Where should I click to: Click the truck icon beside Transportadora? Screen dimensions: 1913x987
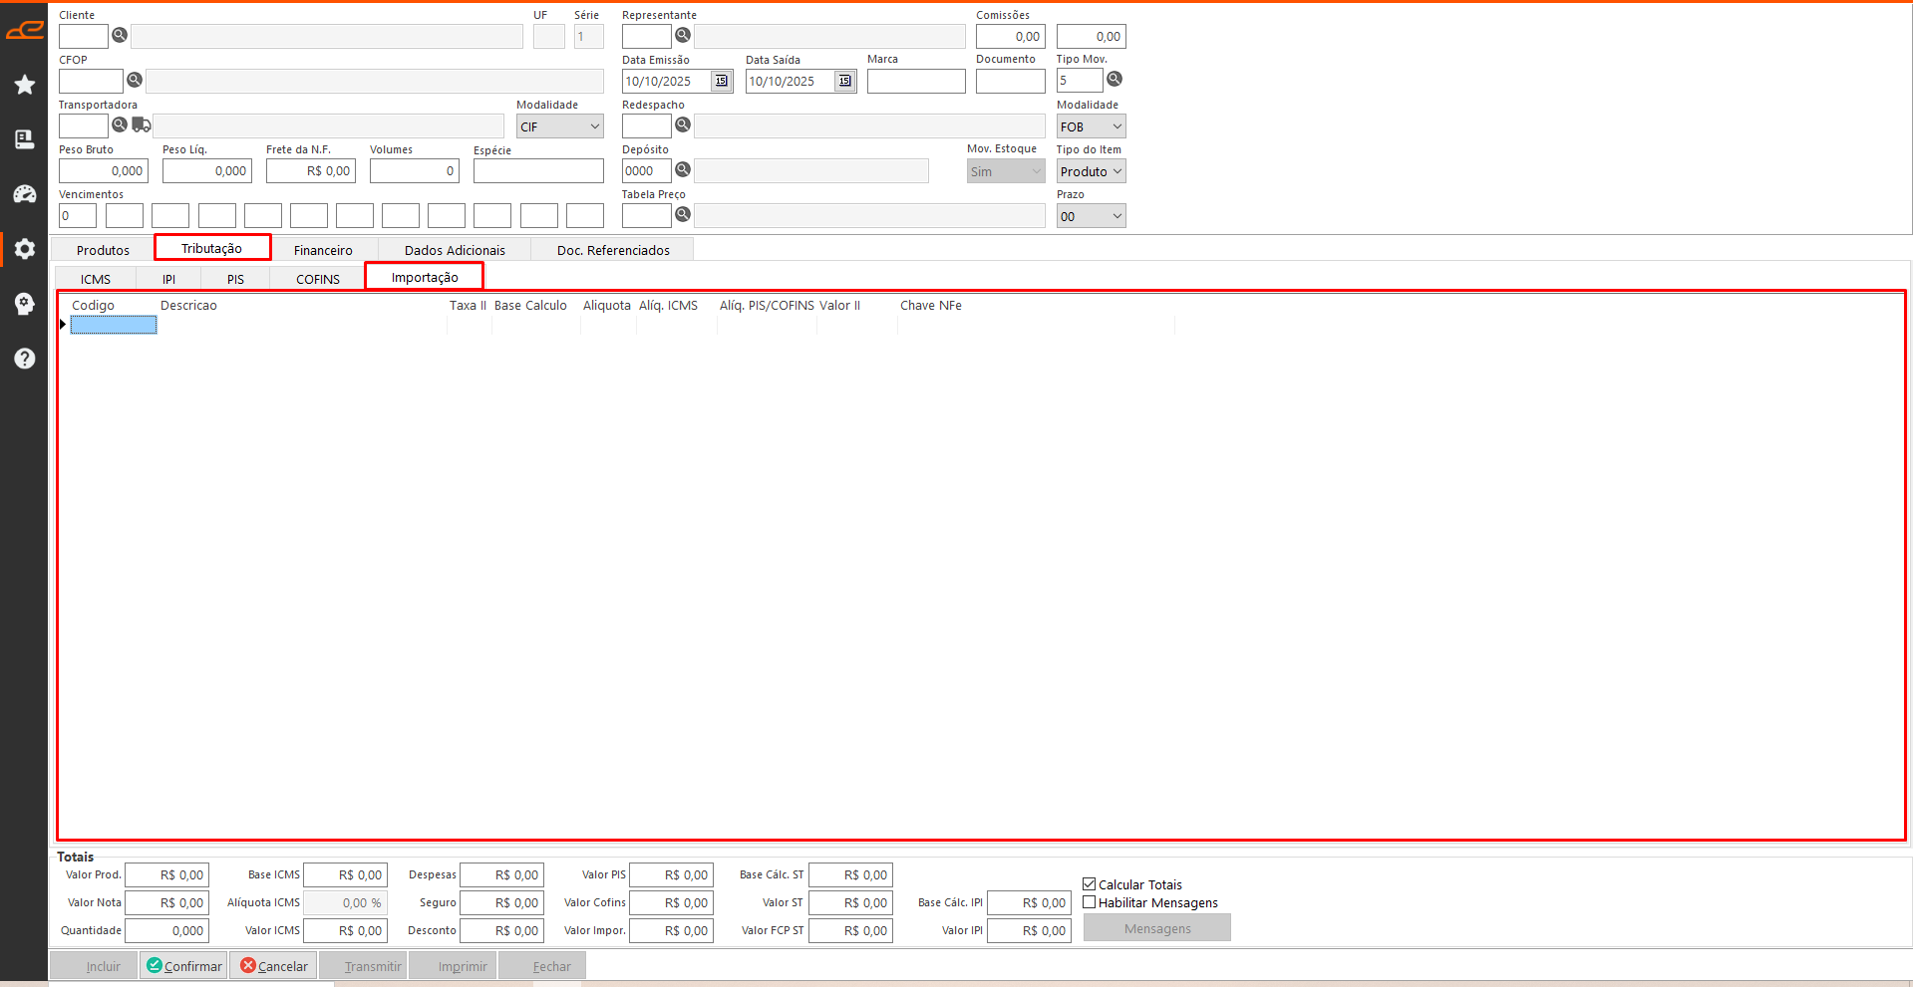[142, 125]
